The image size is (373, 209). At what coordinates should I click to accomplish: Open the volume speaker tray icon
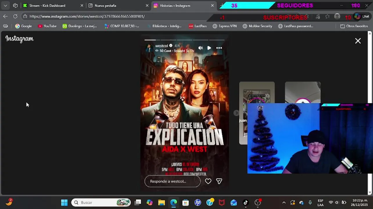click(x=337, y=203)
